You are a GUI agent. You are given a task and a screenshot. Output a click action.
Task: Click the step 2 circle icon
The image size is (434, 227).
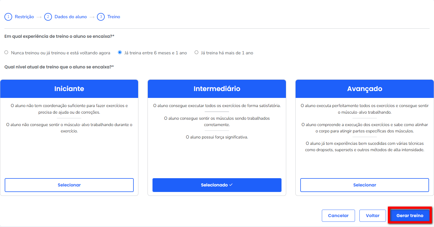(x=48, y=17)
